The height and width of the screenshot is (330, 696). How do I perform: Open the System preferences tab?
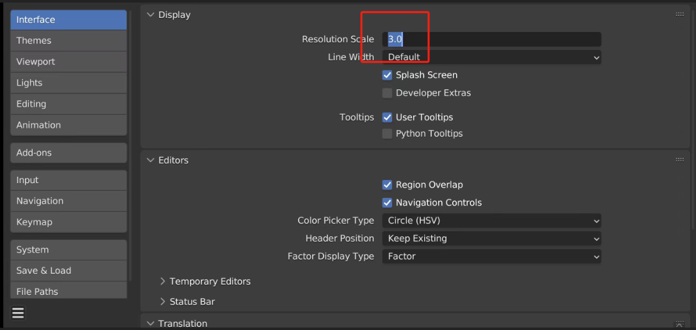(68, 250)
